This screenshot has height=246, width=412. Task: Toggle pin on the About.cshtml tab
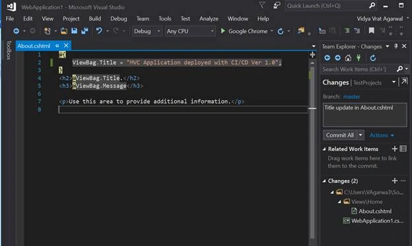pyautogui.click(x=57, y=46)
